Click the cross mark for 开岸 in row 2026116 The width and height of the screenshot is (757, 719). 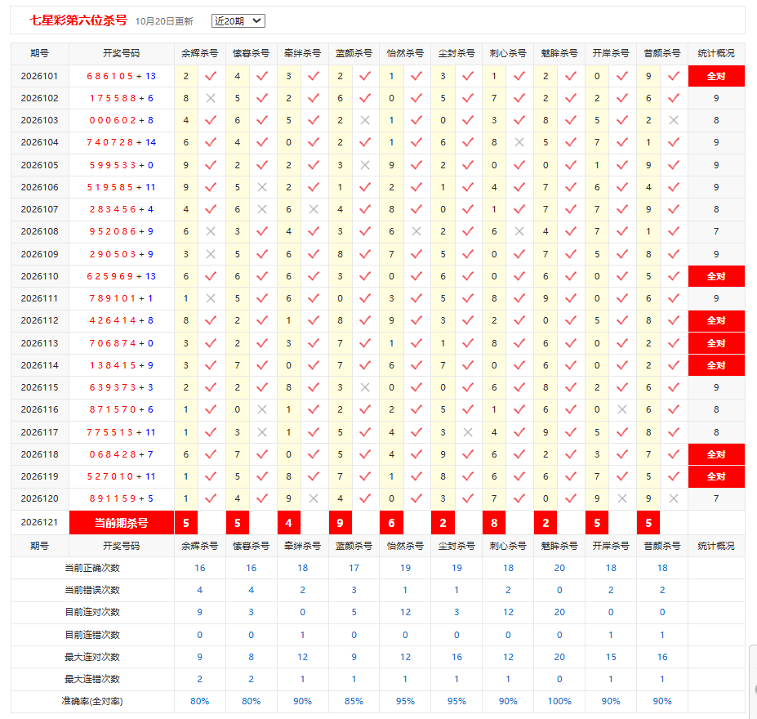coord(621,409)
